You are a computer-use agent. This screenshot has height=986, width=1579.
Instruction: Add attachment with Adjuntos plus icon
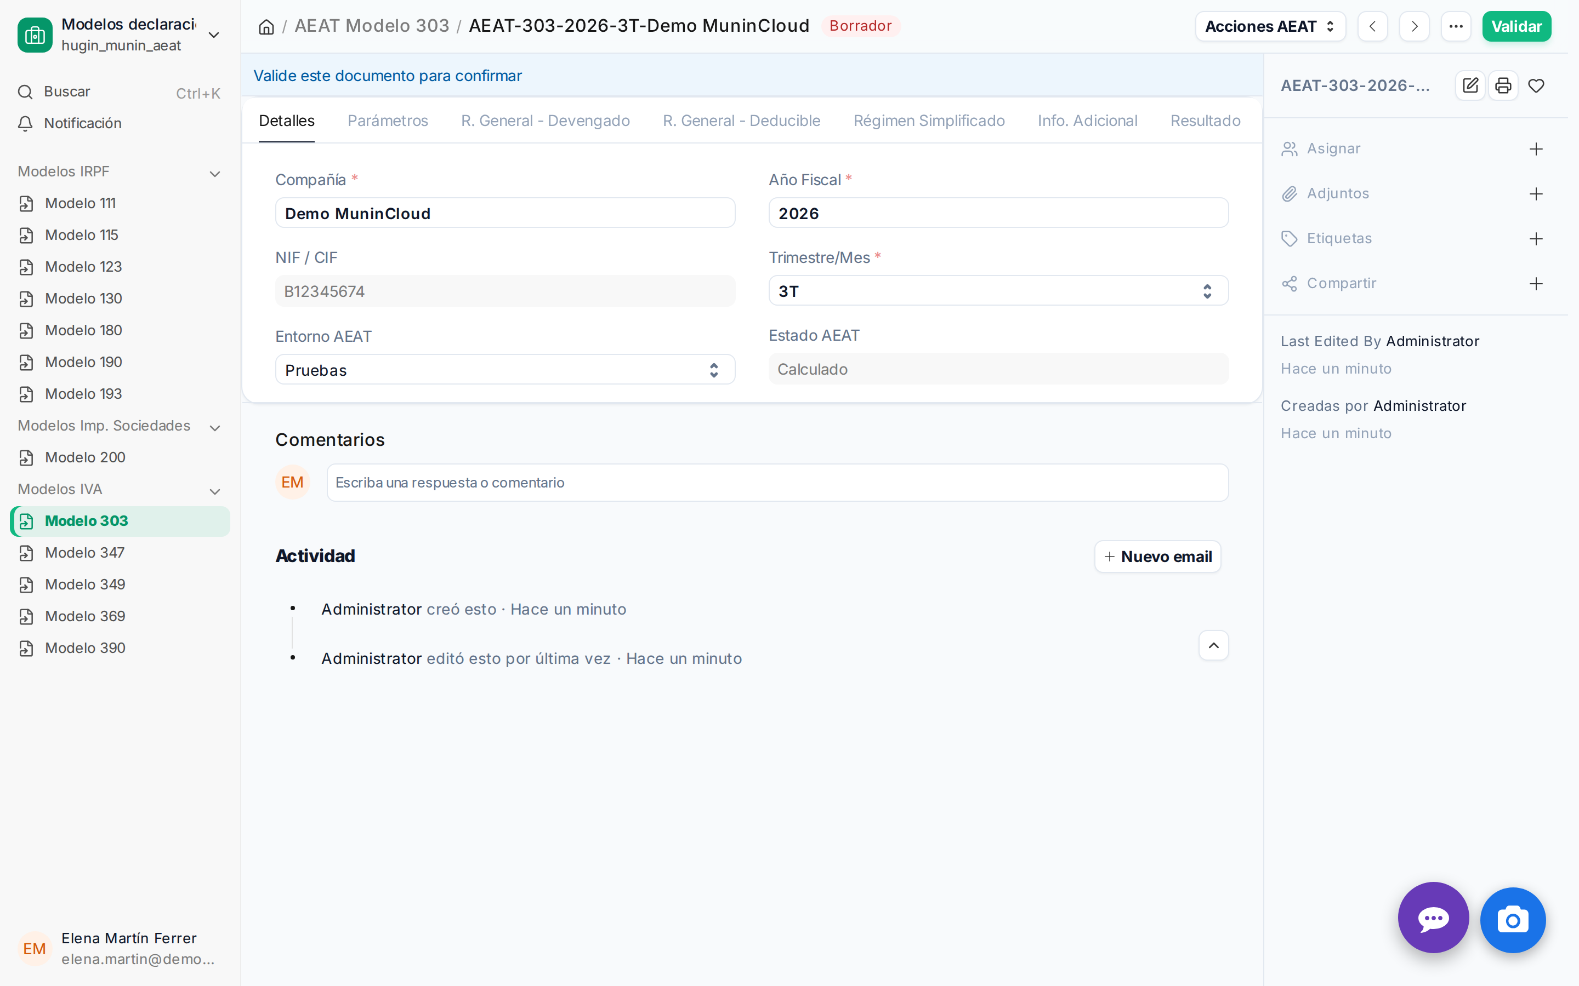[x=1537, y=194]
